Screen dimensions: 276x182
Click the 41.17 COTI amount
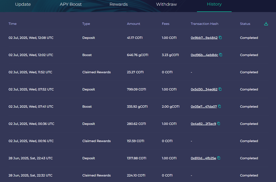point(135,38)
